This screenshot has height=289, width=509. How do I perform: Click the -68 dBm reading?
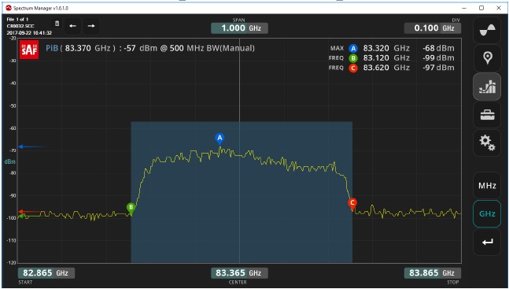[438, 49]
